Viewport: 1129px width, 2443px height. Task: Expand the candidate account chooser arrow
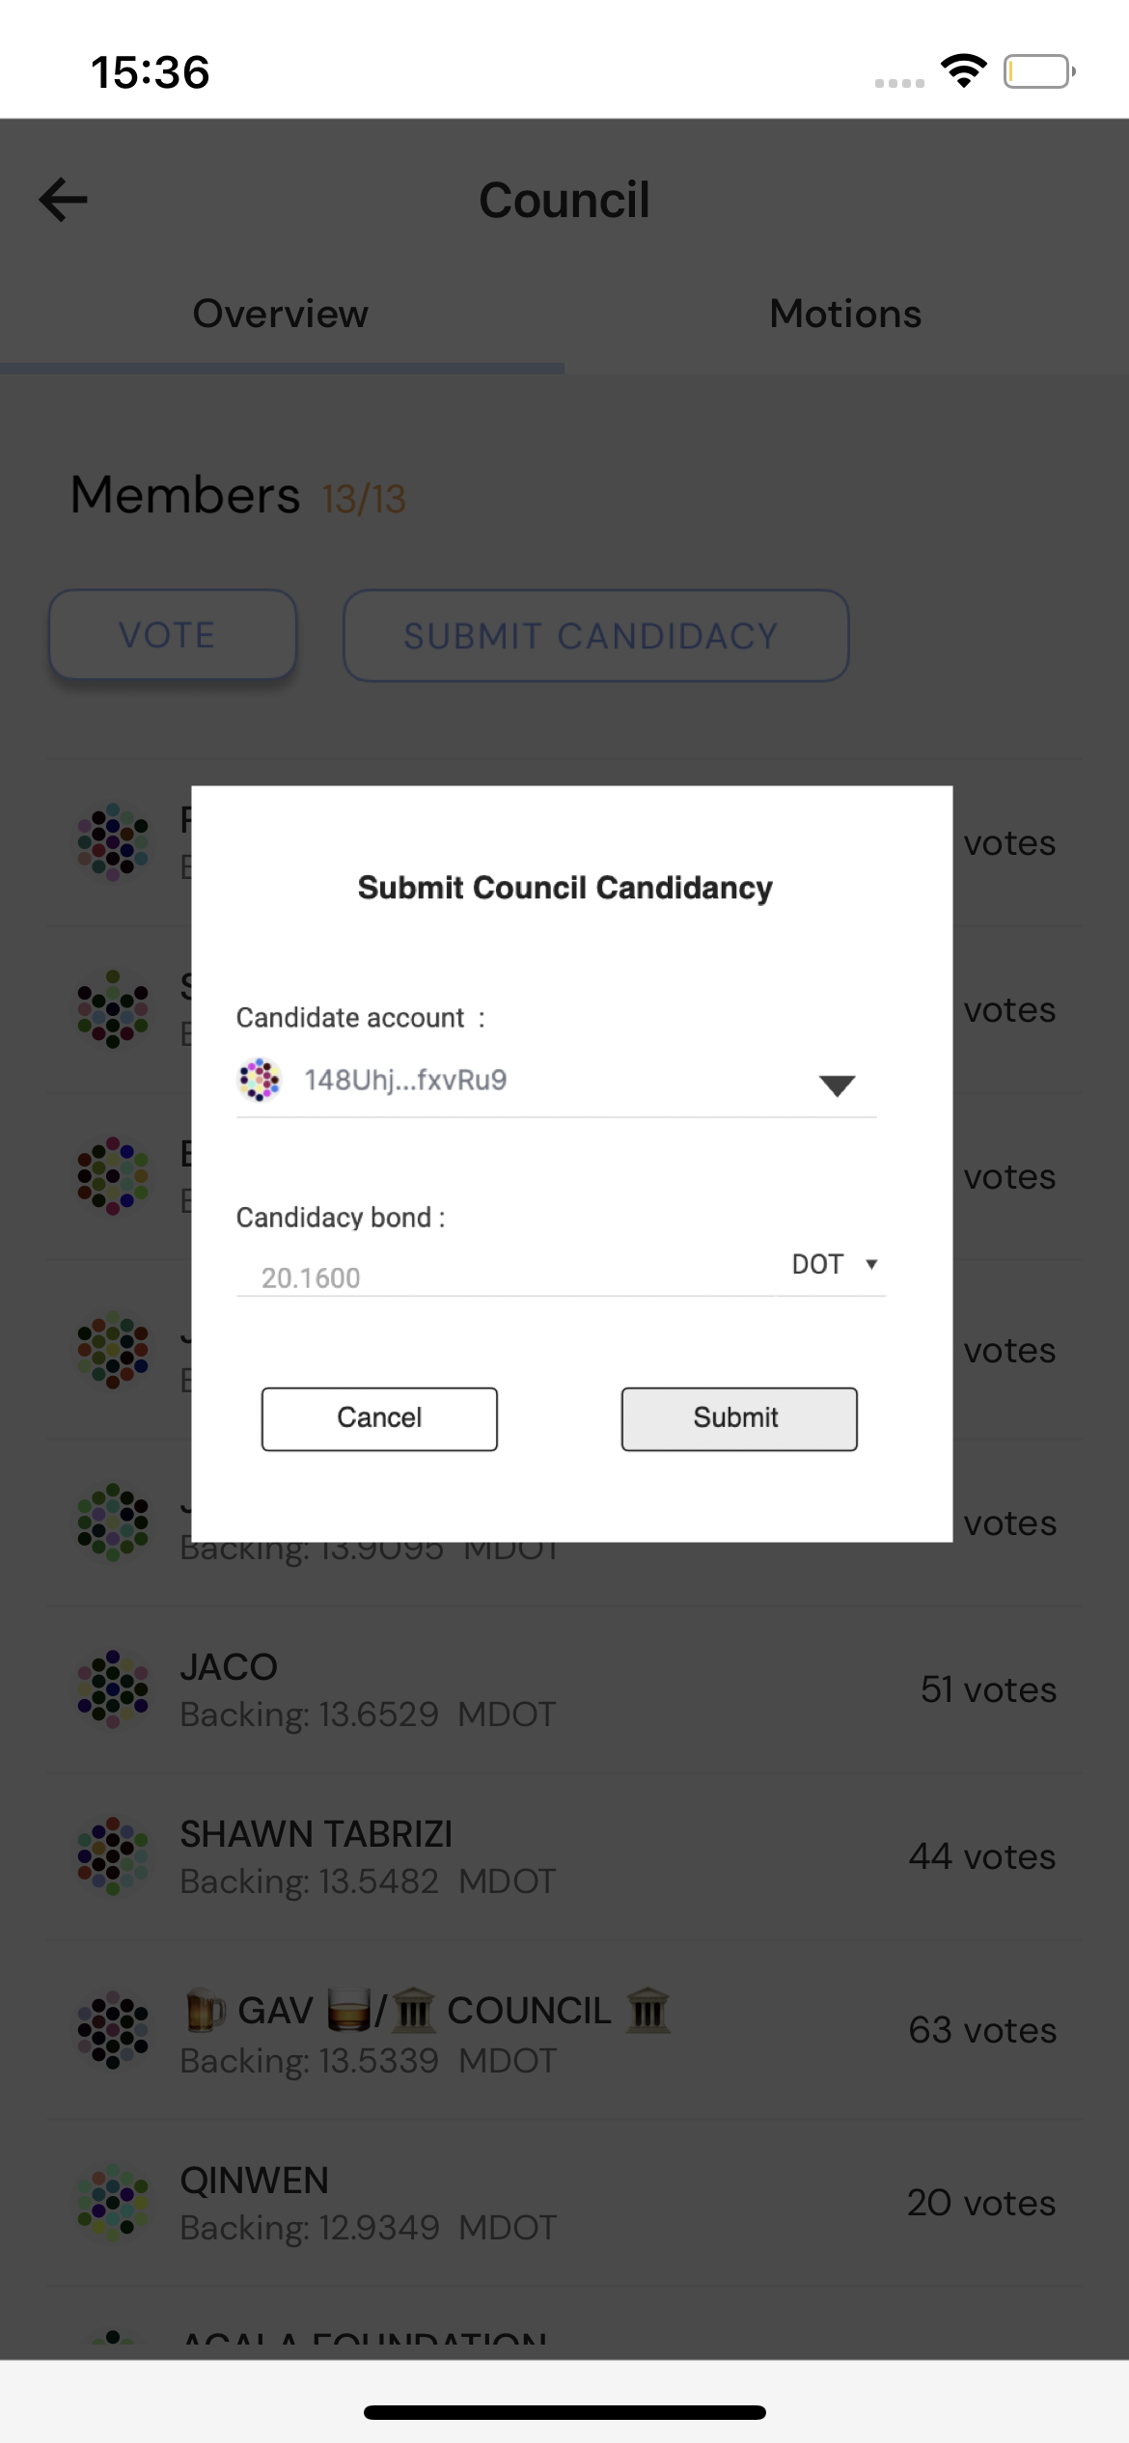coord(838,1084)
